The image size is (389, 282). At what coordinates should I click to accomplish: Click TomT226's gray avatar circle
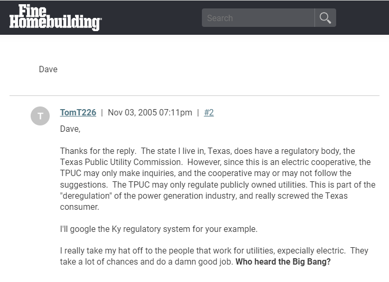tap(40, 116)
